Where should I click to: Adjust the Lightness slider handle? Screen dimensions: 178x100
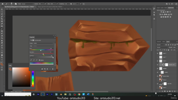pos(53,57)
